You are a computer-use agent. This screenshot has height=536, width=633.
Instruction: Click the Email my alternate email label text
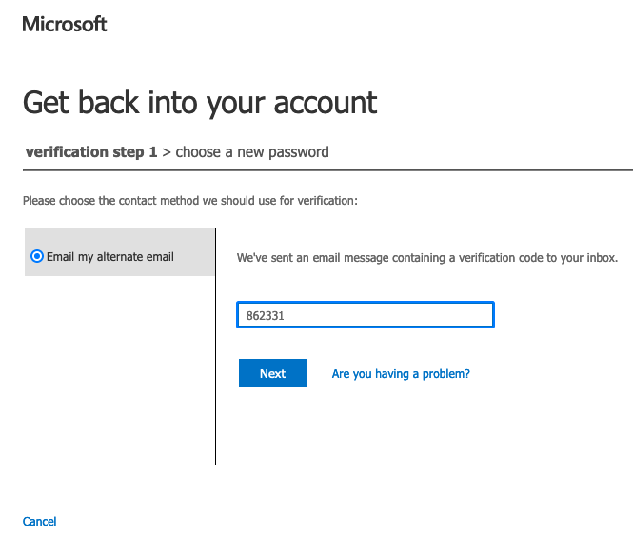coord(110,256)
